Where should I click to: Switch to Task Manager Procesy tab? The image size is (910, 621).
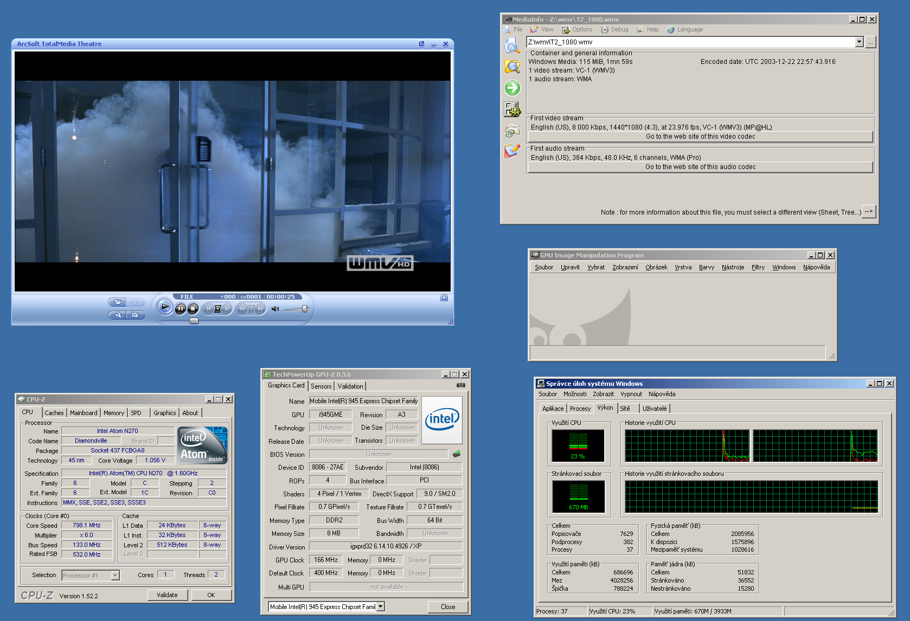580,409
